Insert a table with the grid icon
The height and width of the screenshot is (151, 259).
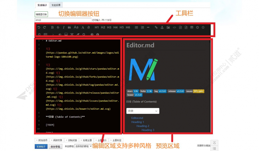click(192, 27)
